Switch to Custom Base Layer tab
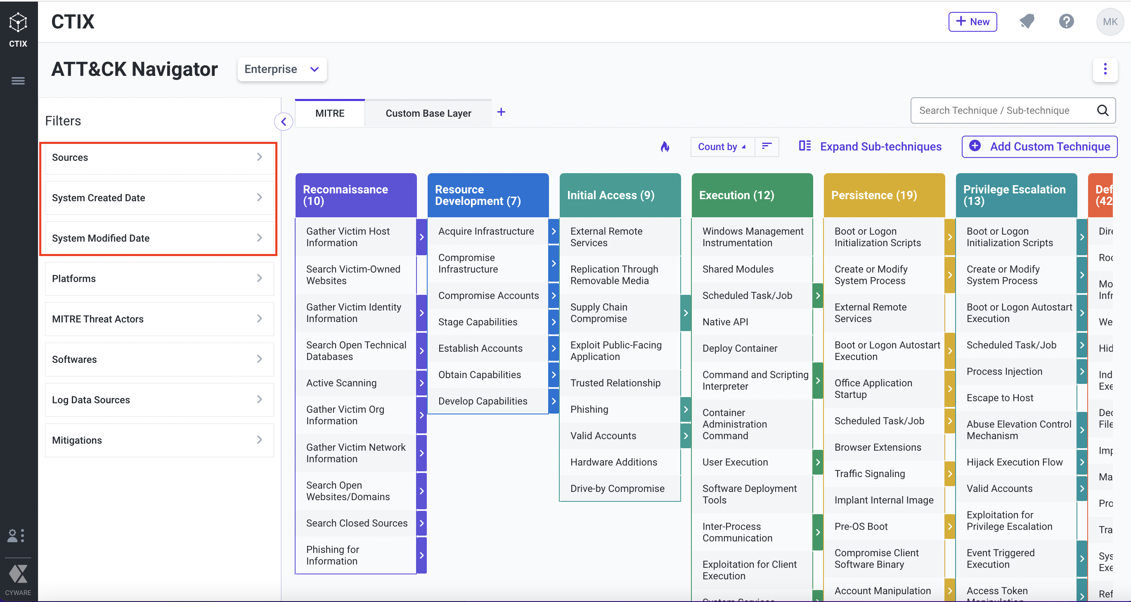 coord(428,113)
